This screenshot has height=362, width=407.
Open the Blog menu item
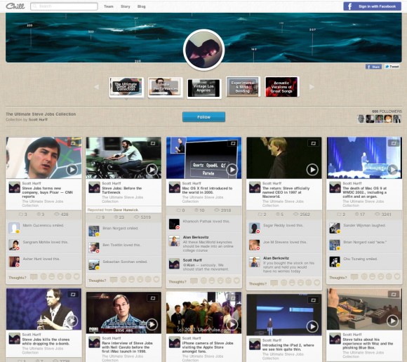tap(142, 6)
